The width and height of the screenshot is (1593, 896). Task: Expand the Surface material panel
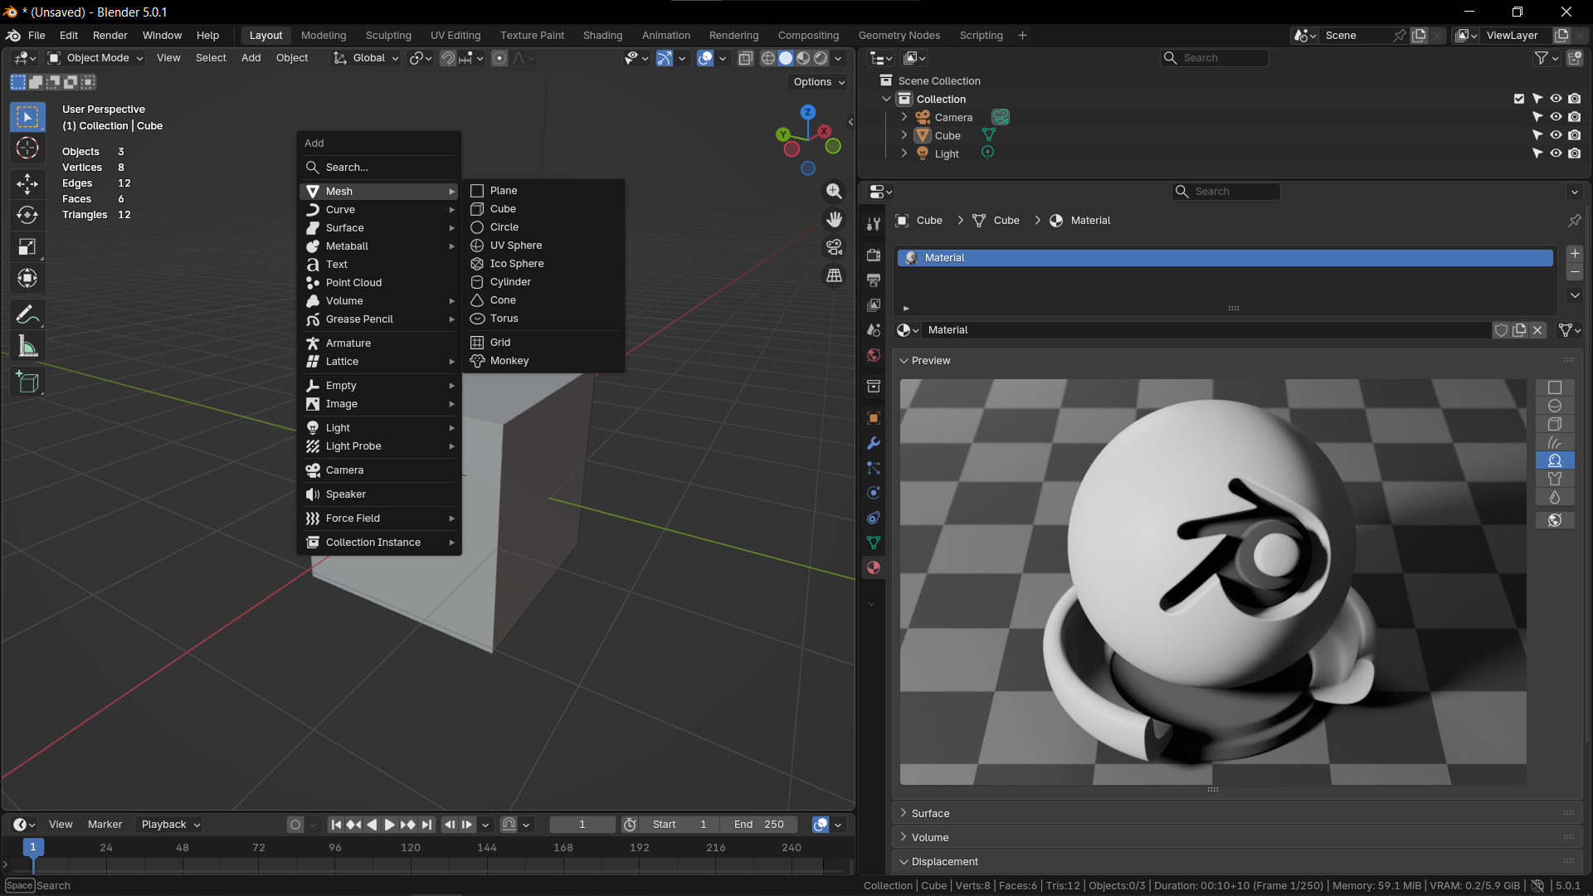930,814
